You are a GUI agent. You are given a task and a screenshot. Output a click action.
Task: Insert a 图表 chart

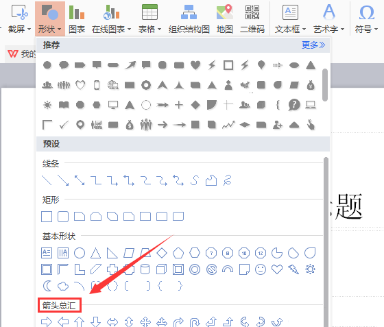coord(77,19)
